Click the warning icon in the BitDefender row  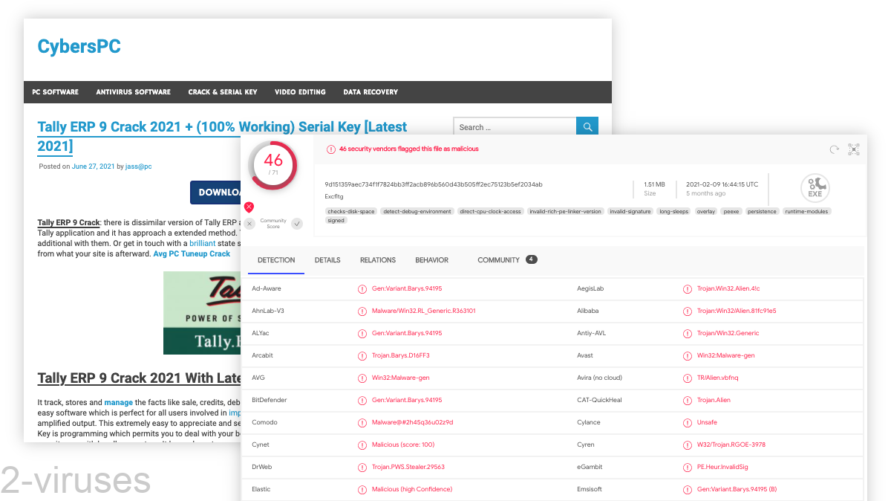[x=362, y=400]
